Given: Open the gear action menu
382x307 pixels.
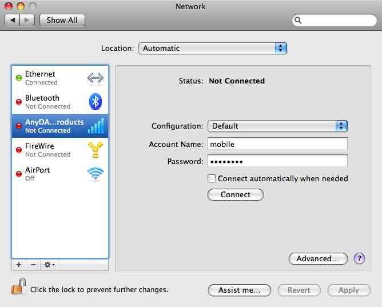Looking at the screenshot, I should pos(49,265).
